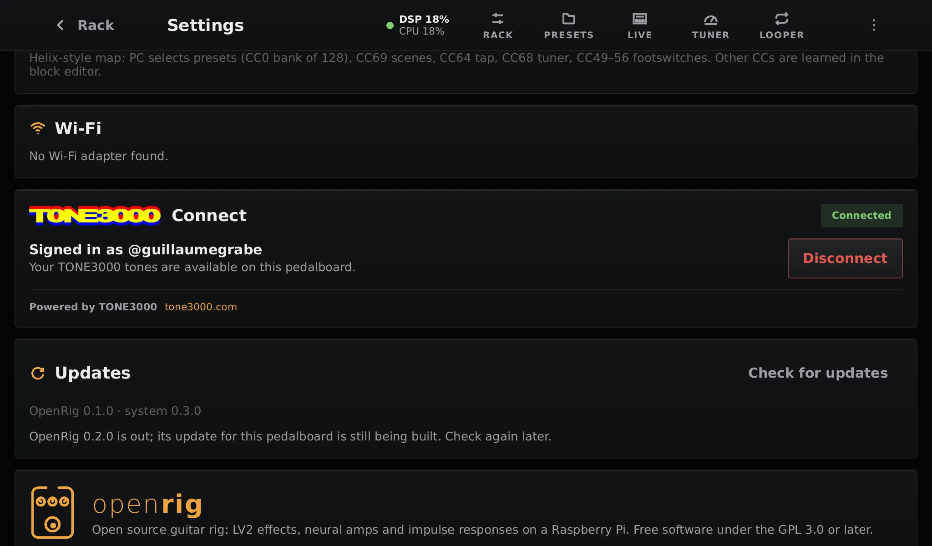Click the TONE3000 logo

(x=95, y=215)
